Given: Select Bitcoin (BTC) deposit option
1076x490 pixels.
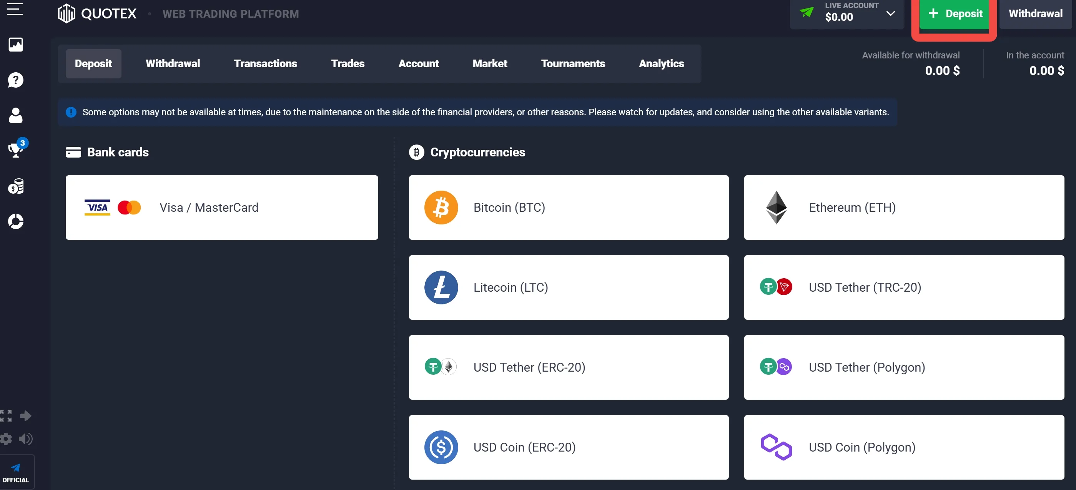Looking at the screenshot, I should [x=569, y=208].
